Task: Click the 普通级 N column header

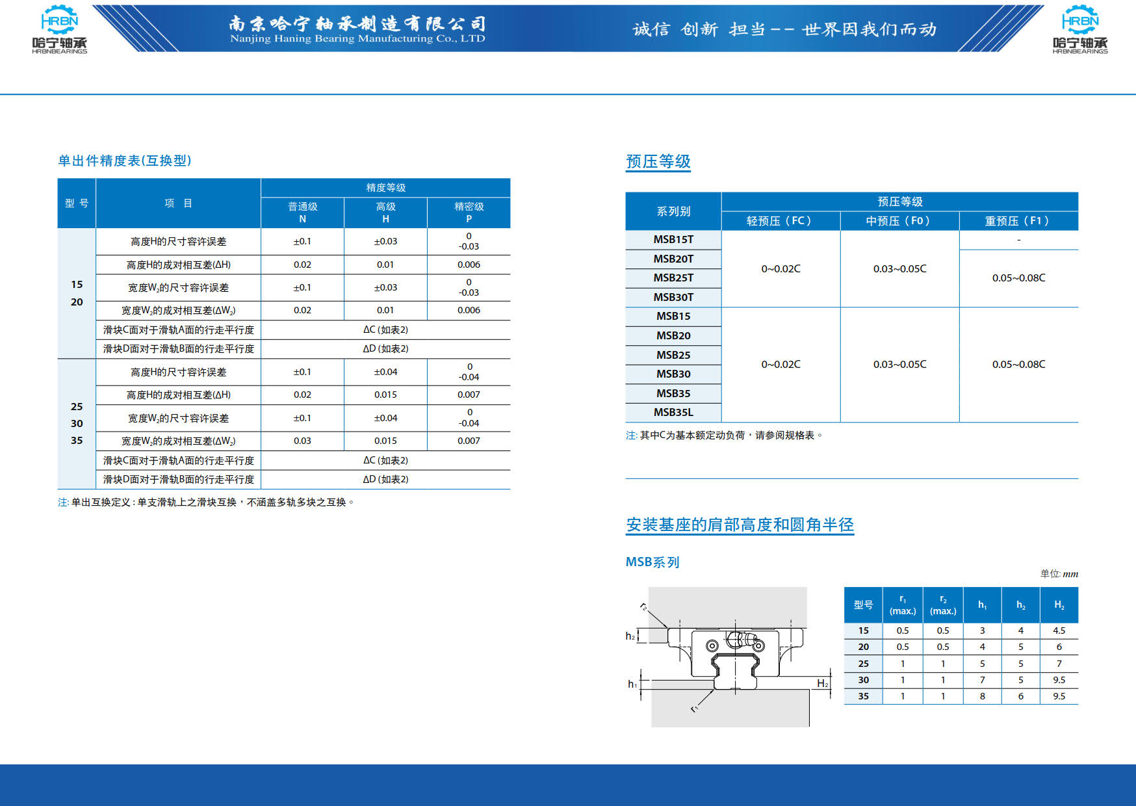Action: 302,213
